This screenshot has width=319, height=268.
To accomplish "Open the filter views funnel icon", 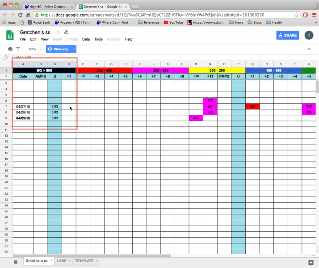I will pos(18,49).
